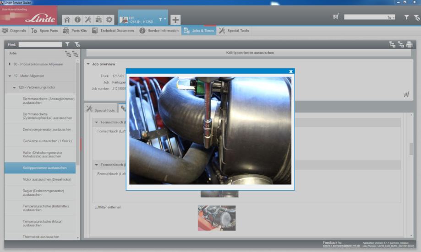The image size is (421, 252).
Task: Click the service.software@linde-mh.de feedback link
Action: 341,246
